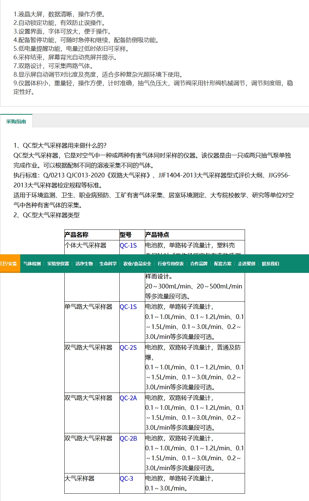Click the QC-1S link for 单气路大气采样器
The image size is (309, 501).
[x=128, y=307]
